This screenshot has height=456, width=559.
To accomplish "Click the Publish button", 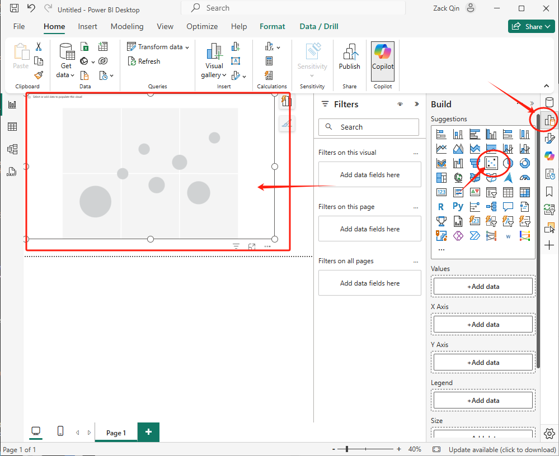I will click(x=349, y=56).
